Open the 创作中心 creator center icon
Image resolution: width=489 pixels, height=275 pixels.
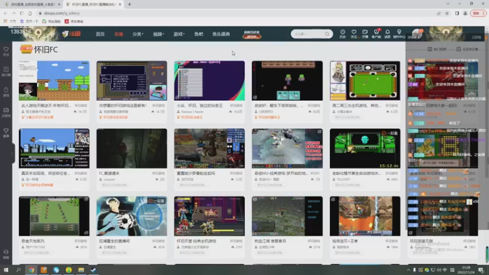click(x=399, y=34)
